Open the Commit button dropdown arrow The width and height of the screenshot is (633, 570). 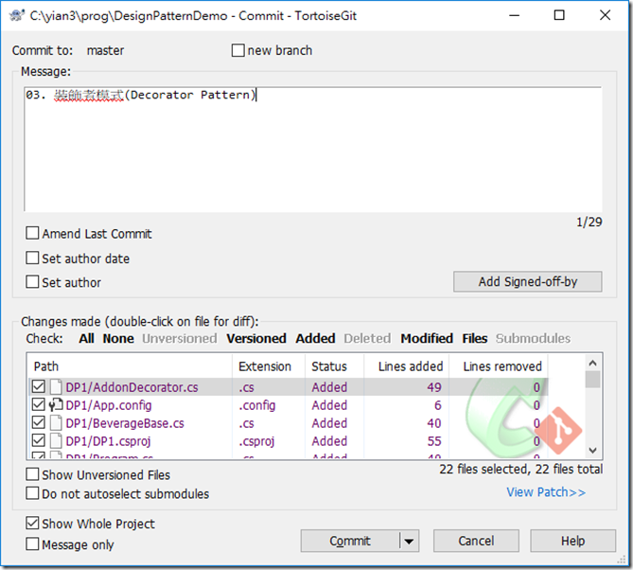tap(409, 542)
